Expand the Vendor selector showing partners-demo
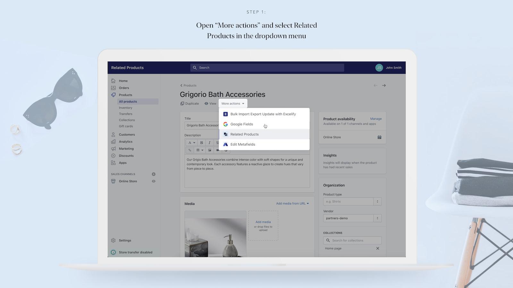Screen dimensions: 513x288 click(x=377, y=218)
